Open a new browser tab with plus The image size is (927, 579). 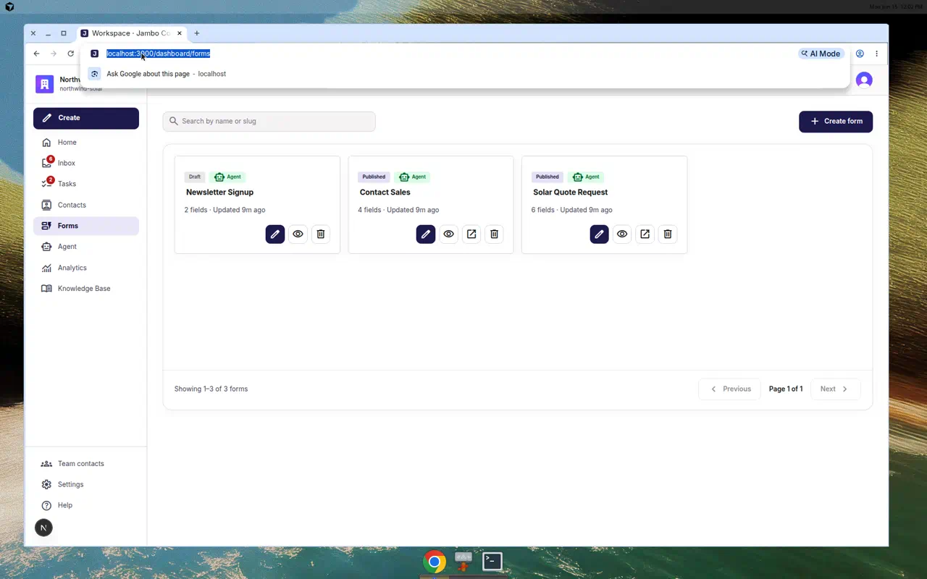[x=196, y=33]
